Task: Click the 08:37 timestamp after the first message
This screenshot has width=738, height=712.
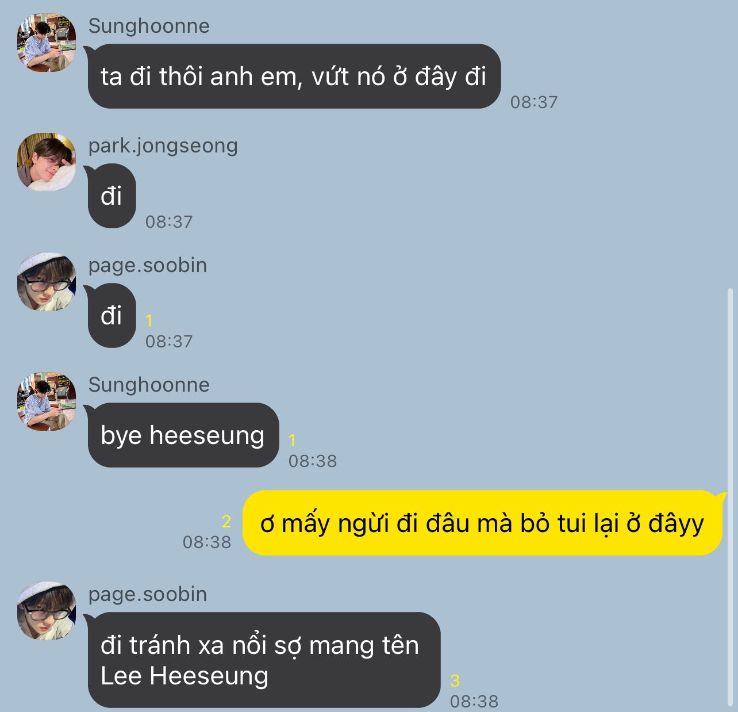Action: 534,102
